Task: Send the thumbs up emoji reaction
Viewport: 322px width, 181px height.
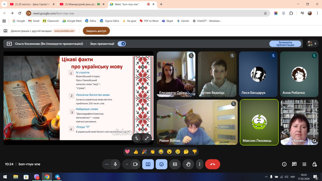Action: [x=136, y=152]
